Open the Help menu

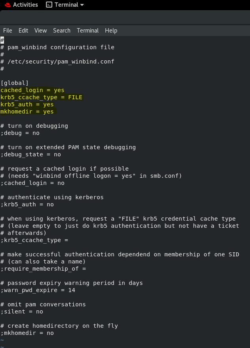click(x=111, y=31)
